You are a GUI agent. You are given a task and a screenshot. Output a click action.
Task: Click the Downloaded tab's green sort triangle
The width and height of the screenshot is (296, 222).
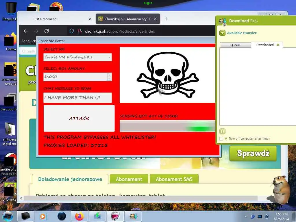click(278, 45)
